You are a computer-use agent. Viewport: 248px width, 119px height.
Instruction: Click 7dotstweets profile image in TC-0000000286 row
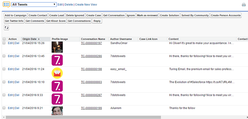tap(57, 60)
